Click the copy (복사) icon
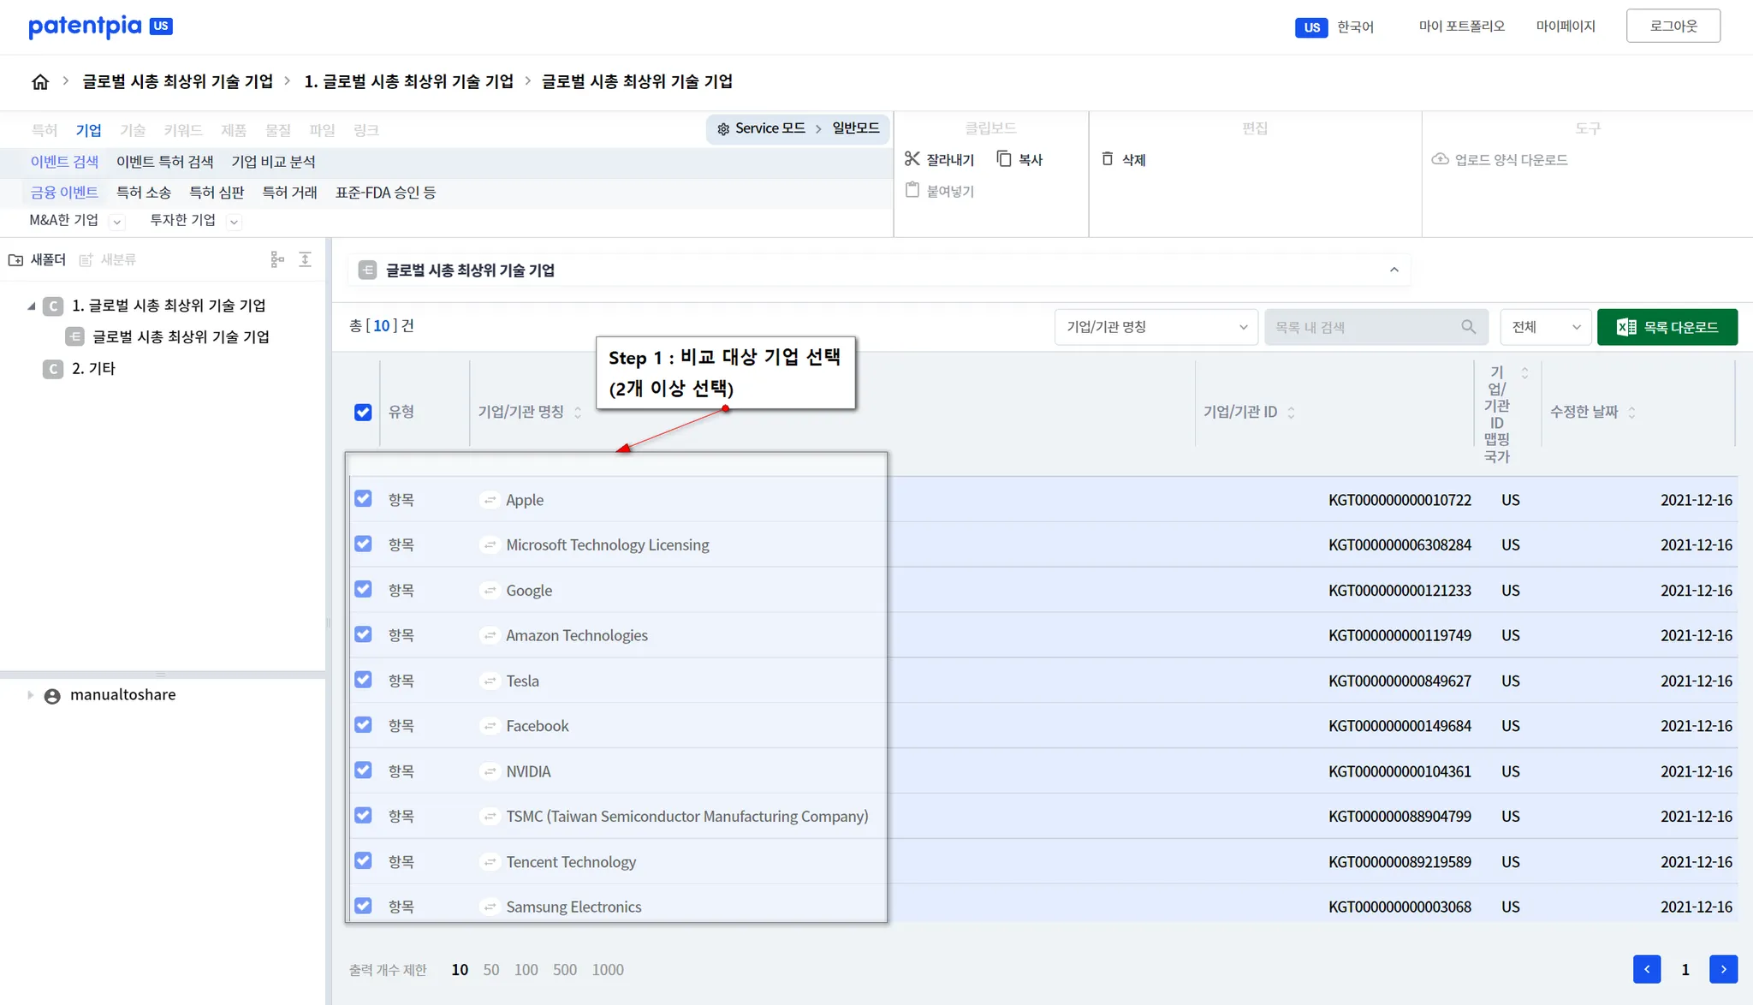 [1004, 159]
